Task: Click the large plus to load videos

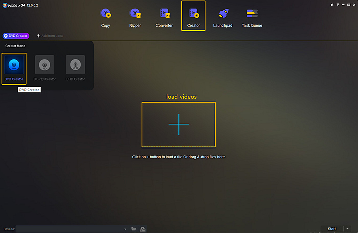Action: point(178,124)
